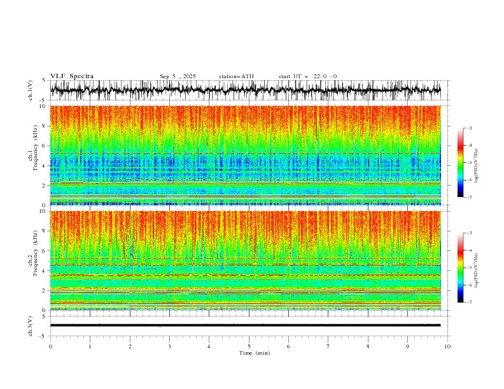Click the "VLF Spectra" title text
The width and height of the screenshot is (504, 389).
point(72,76)
